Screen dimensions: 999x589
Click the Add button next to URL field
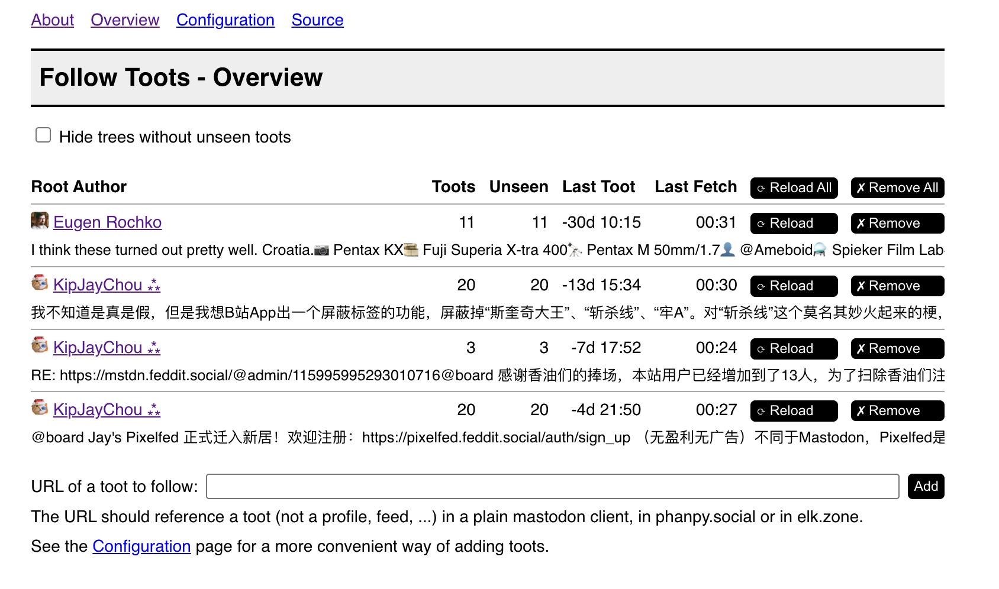tap(926, 487)
